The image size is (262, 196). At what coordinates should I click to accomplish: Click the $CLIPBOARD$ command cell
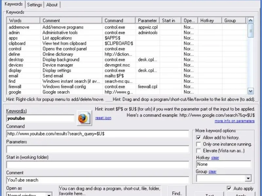pos(119,43)
